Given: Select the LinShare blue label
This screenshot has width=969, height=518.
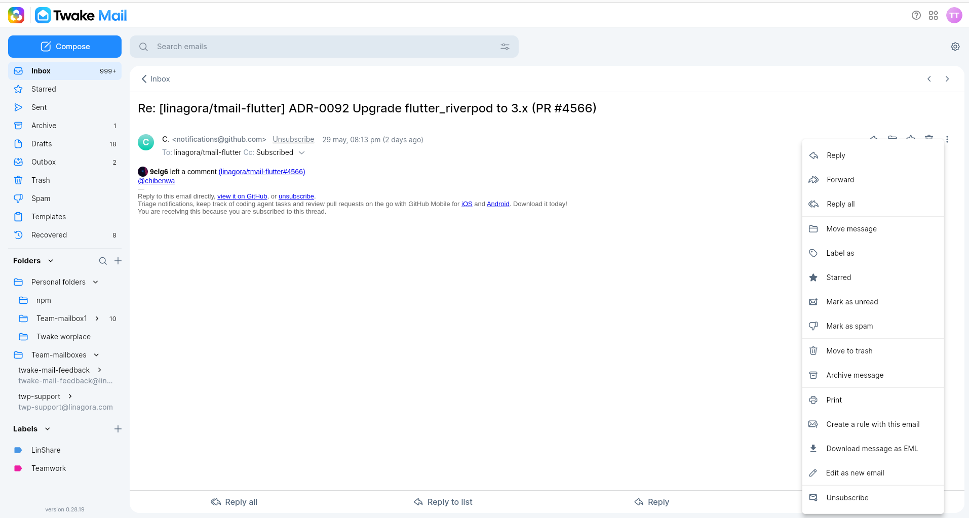Looking at the screenshot, I should pos(65,450).
